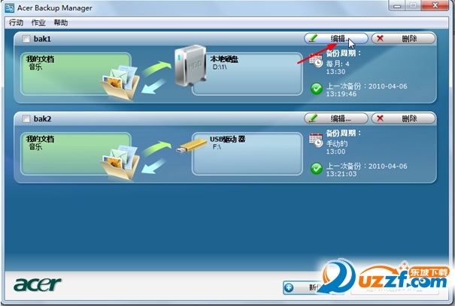The width and height of the screenshot is (455, 306).
Task: Tick the bak2 checkbox
Action: (27, 118)
